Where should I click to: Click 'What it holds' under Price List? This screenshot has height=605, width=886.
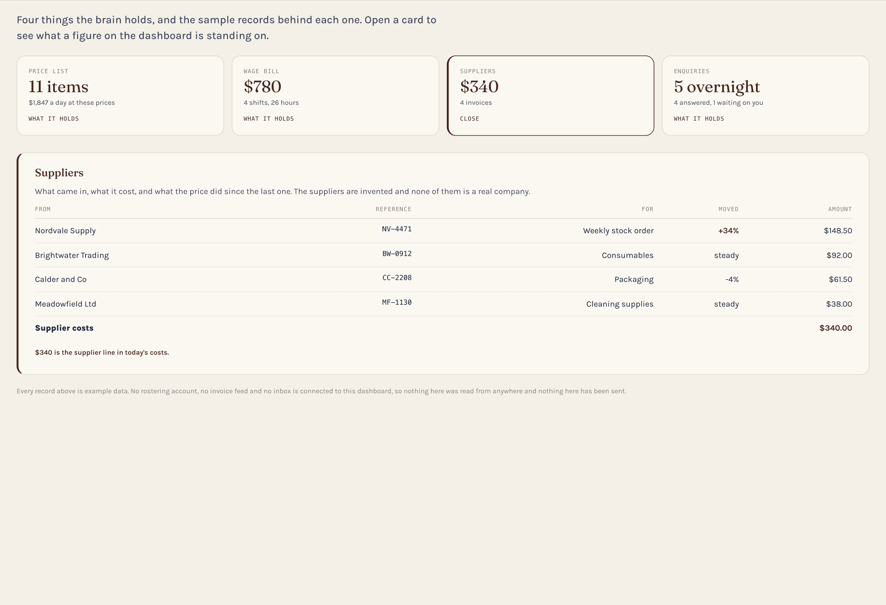click(54, 119)
